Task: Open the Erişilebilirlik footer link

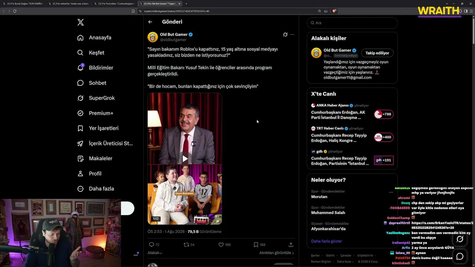Action: (x=365, y=256)
